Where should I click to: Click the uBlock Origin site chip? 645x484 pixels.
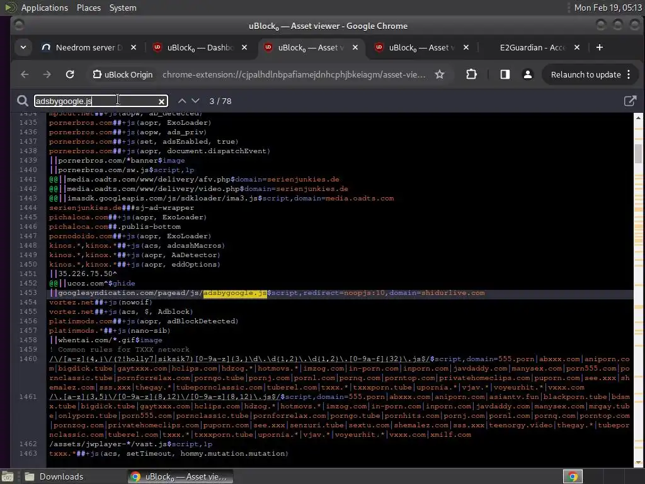pyautogui.click(x=123, y=74)
